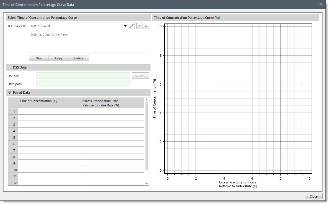Click the table scrollbar up arrow
The height and width of the screenshot is (204, 329).
click(146, 100)
